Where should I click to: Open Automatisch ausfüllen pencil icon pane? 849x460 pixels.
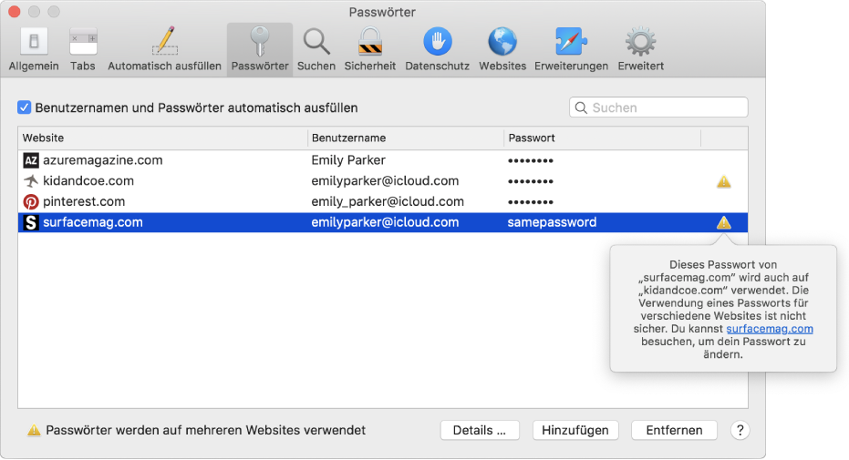pyautogui.click(x=164, y=50)
